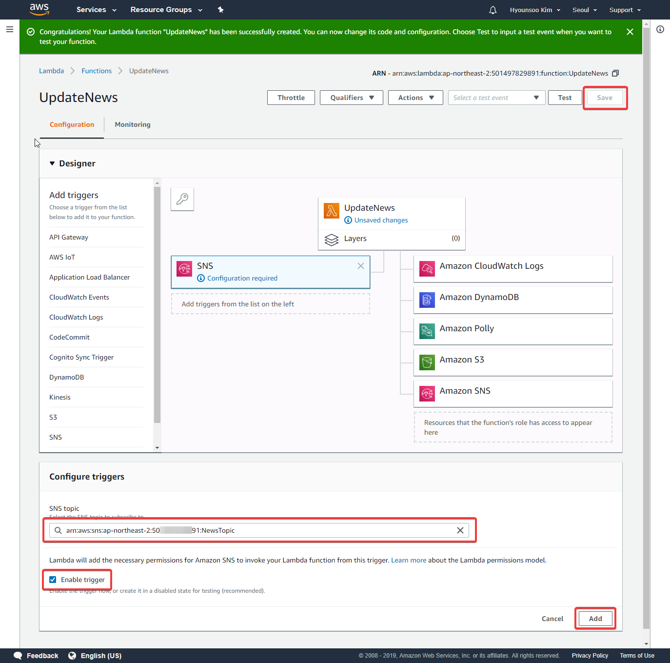Open the Services dropdown menu
The width and height of the screenshot is (670, 663).
(97, 10)
